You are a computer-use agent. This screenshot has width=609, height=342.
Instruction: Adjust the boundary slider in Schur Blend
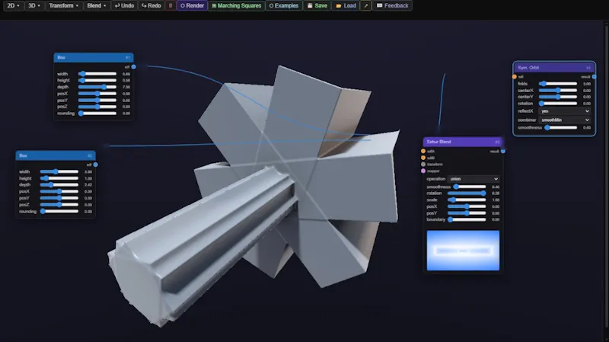467,219
